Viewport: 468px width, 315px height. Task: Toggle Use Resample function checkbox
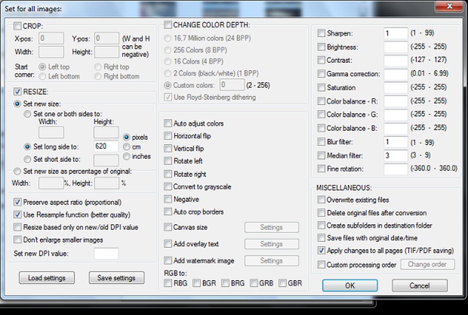pos(18,215)
